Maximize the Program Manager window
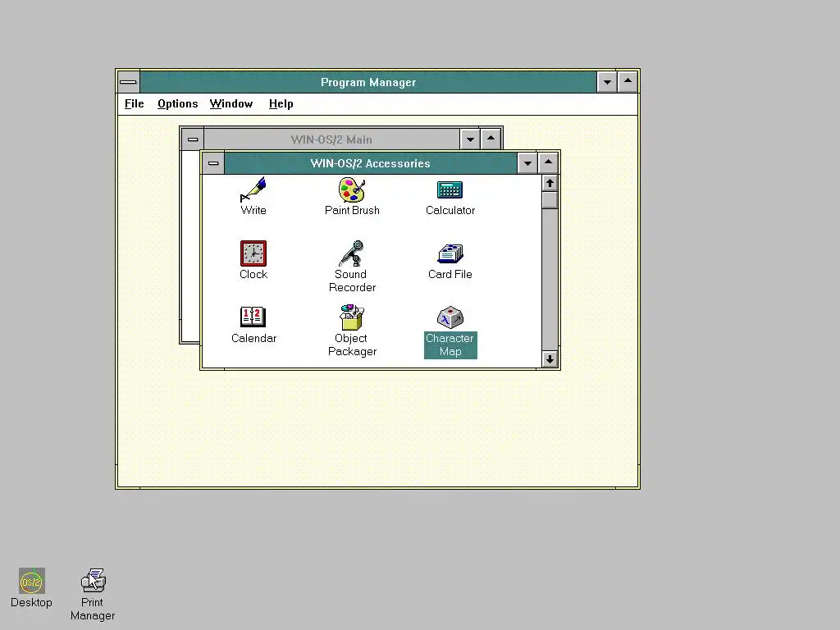 click(628, 82)
